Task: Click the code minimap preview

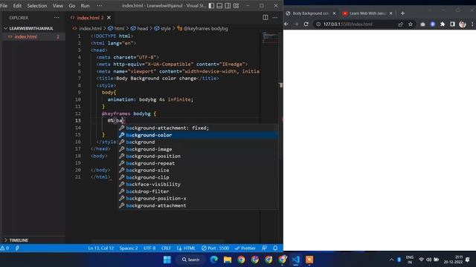Action: tap(270, 38)
